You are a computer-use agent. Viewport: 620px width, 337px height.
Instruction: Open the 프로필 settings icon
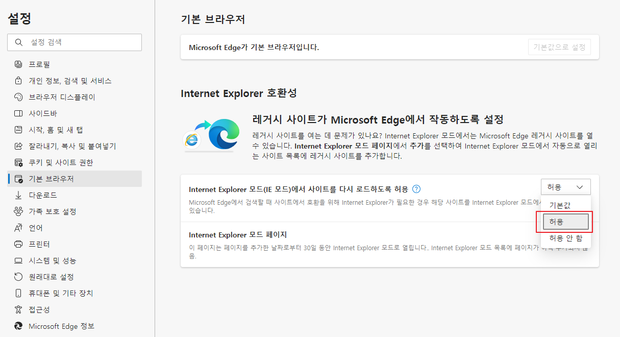click(18, 64)
